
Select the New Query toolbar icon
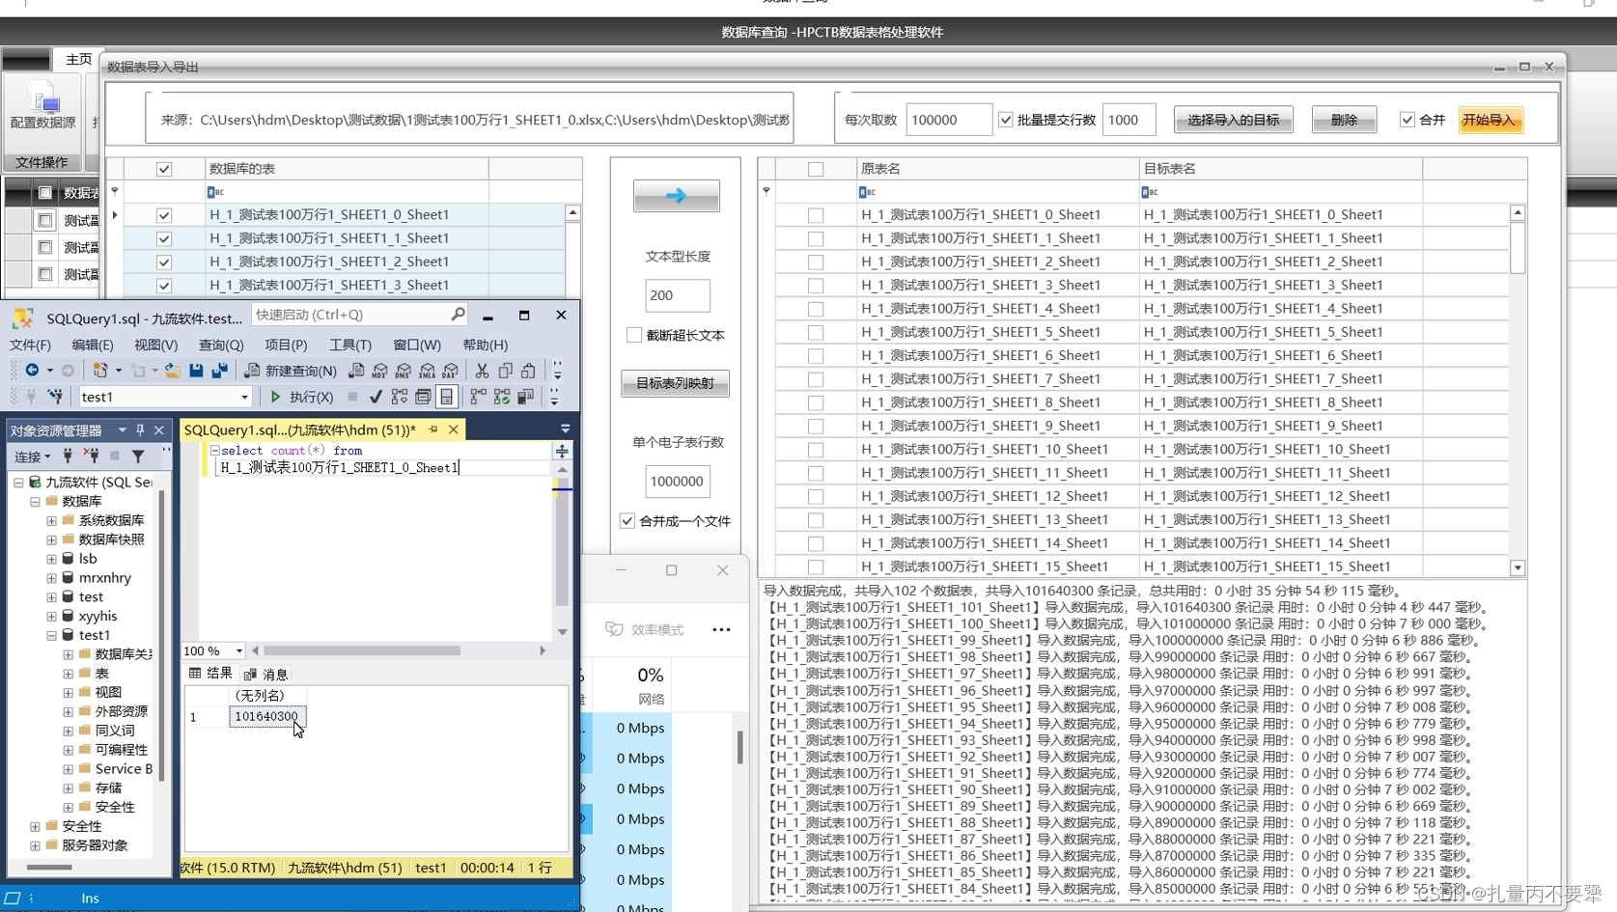[254, 371]
